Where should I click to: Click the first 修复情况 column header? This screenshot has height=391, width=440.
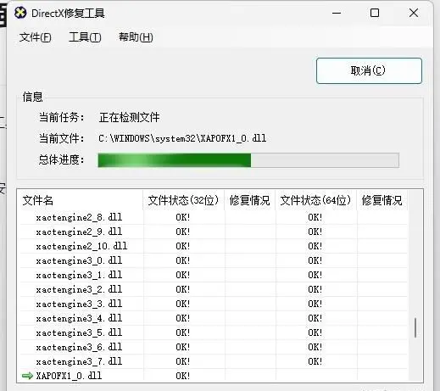click(x=250, y=200)
